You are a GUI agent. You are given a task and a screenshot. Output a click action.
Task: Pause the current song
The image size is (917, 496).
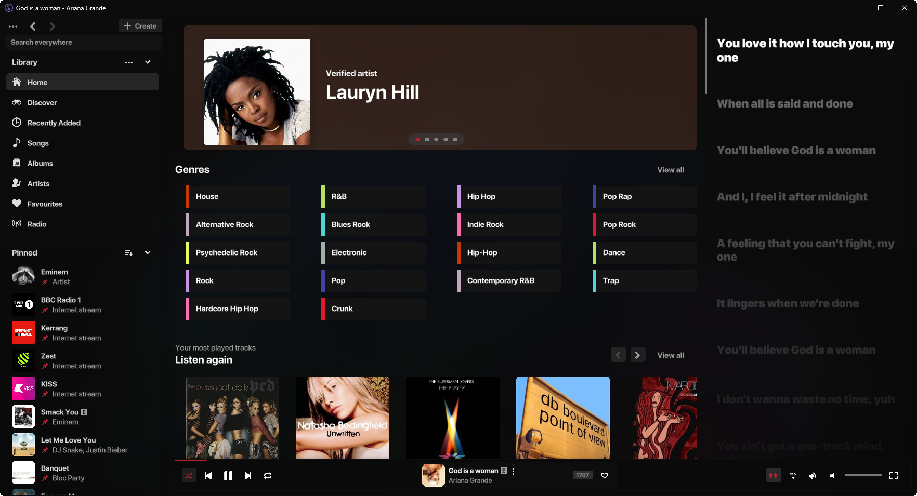(228, 476)
